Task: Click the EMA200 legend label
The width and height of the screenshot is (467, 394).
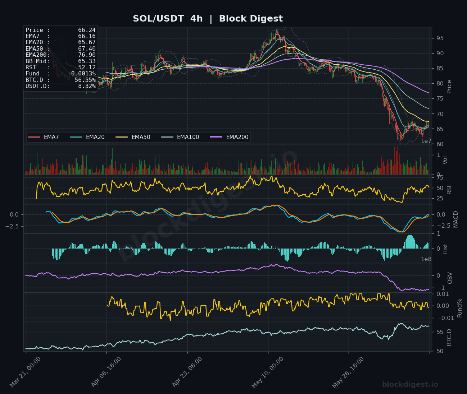Action: (237, 137)
